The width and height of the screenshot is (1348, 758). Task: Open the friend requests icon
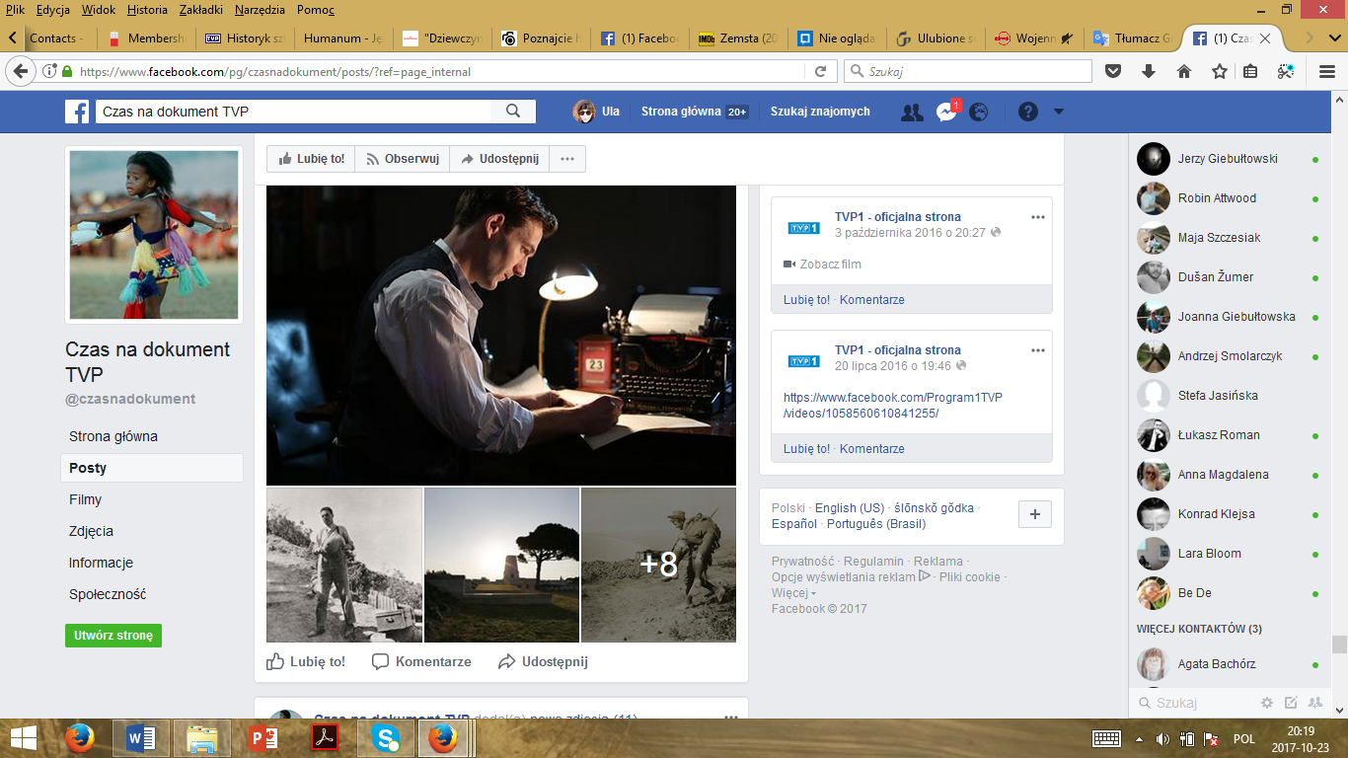pyautogui.click(x=912, y=112)
